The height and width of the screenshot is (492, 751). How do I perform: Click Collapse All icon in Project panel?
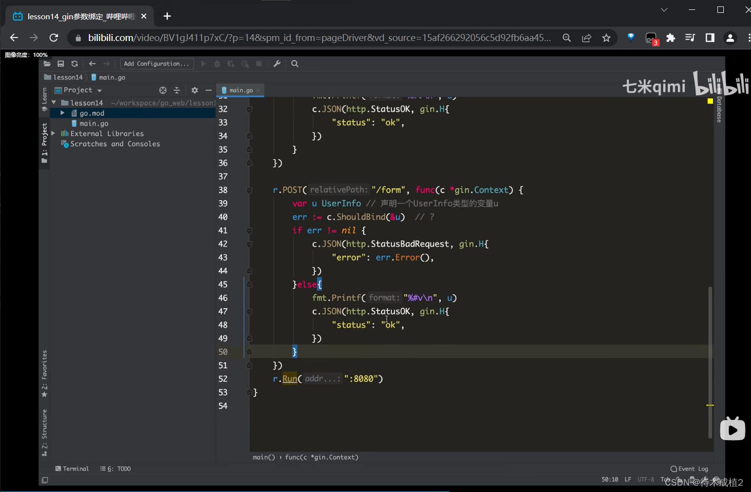tap(177, 90)
